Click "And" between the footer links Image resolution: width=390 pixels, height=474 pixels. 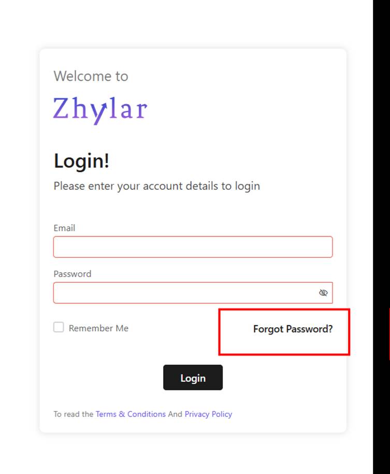pyautogui.click(x=175, y=414)
